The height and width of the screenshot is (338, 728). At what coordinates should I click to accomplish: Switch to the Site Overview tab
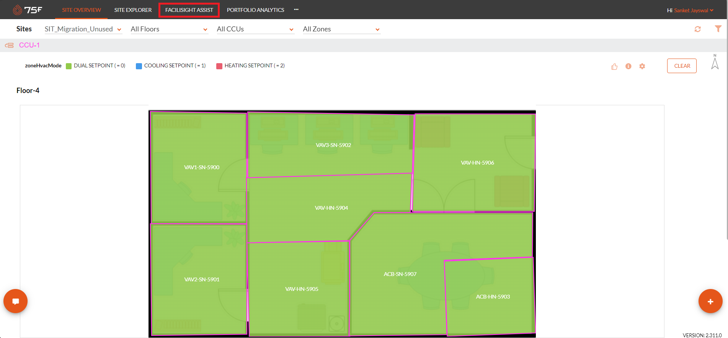tap(82, 10)
